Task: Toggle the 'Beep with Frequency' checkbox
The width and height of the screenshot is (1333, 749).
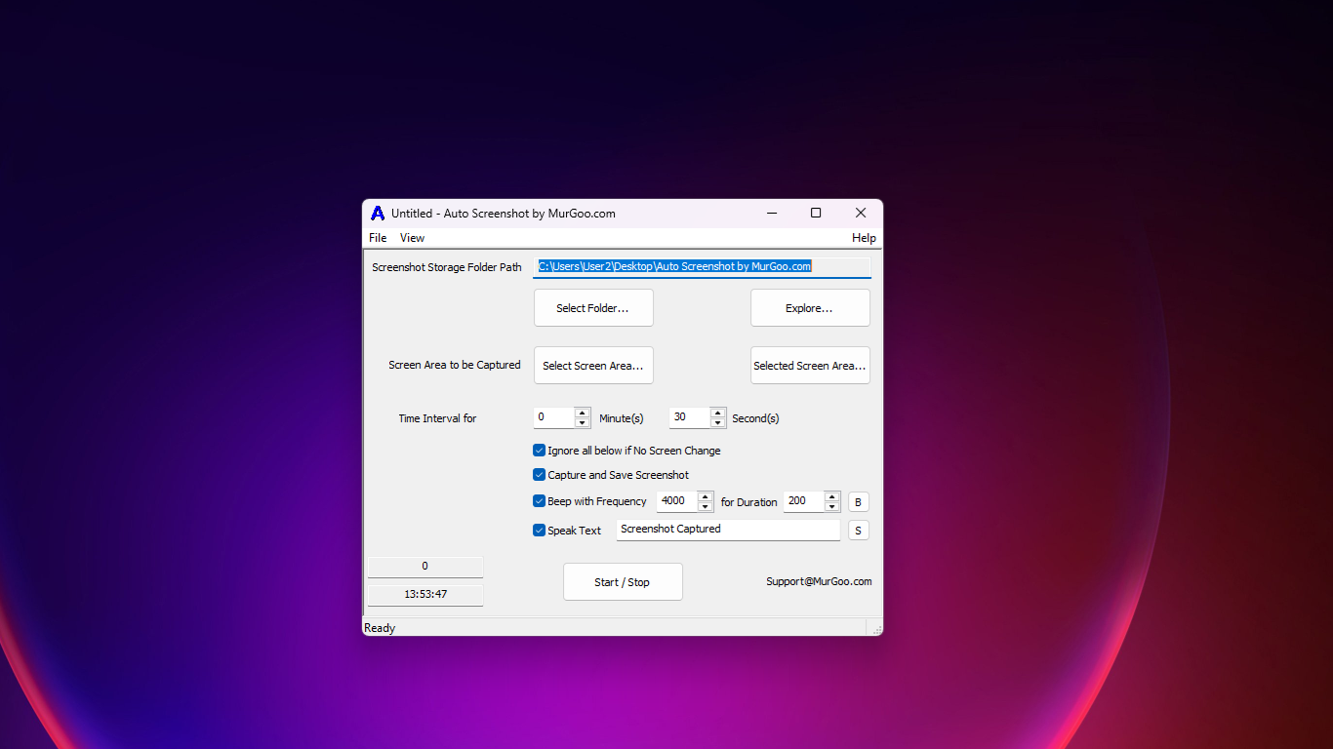Action: click(x=539, y=500)
